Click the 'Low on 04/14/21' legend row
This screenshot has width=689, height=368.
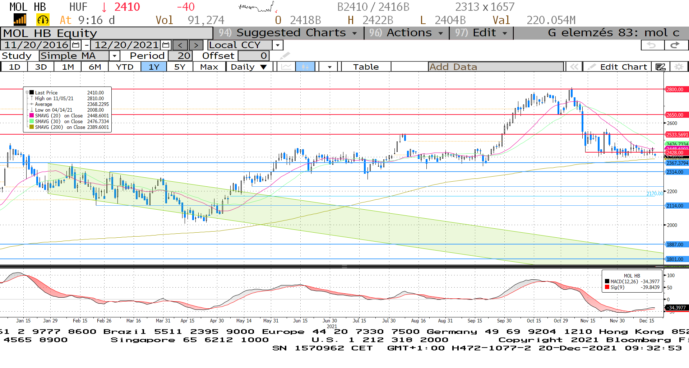point(67,110)
